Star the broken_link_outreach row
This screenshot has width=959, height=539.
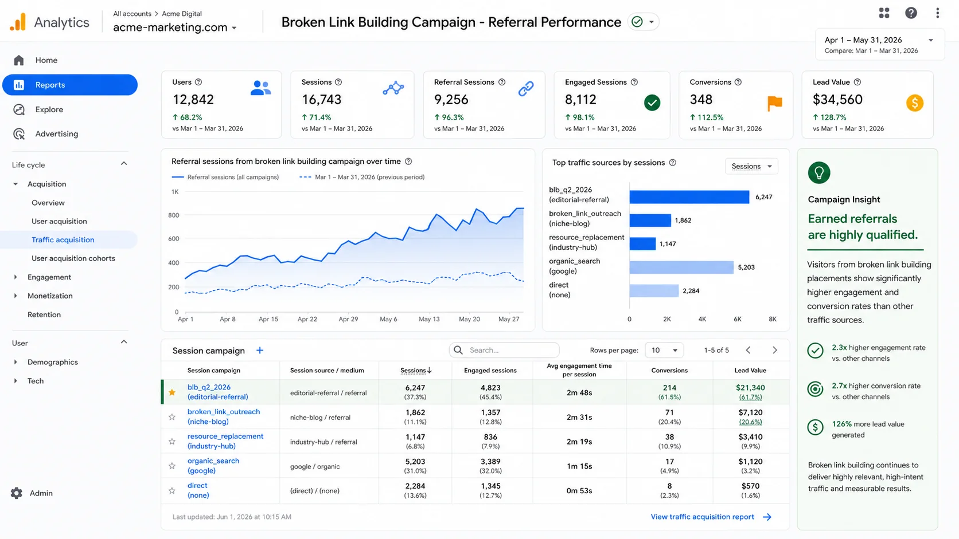point(172,417)
